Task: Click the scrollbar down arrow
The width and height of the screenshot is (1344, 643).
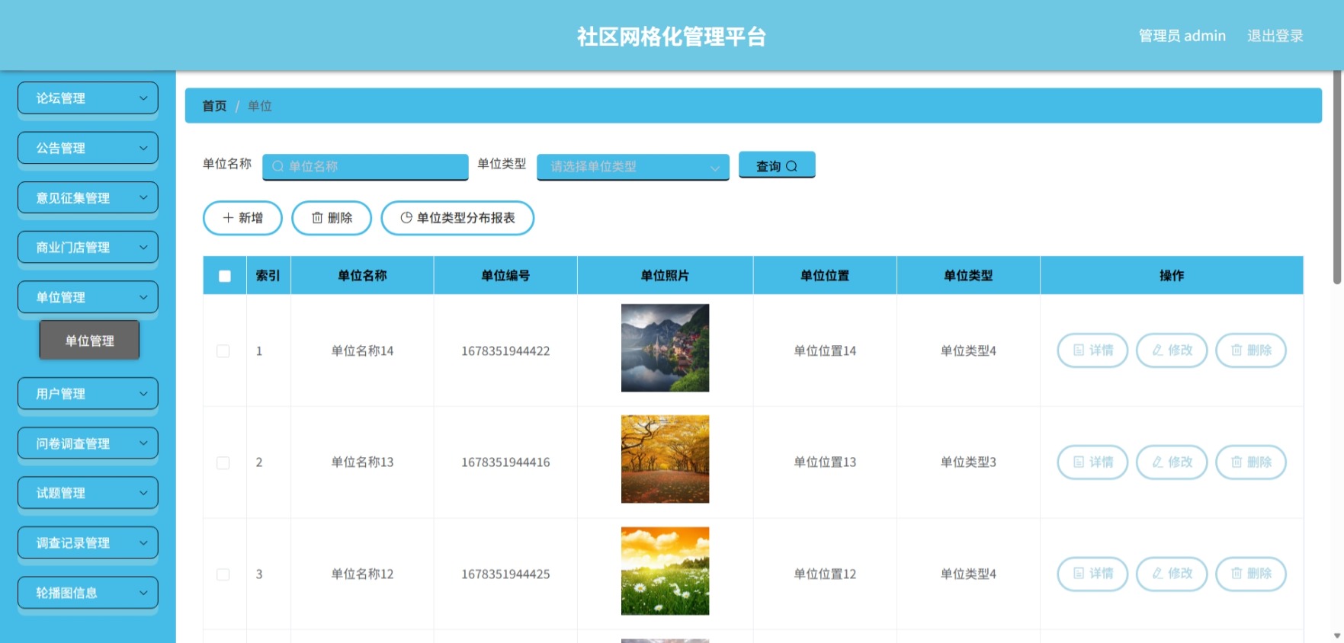Action: (x=1336, y=636)
